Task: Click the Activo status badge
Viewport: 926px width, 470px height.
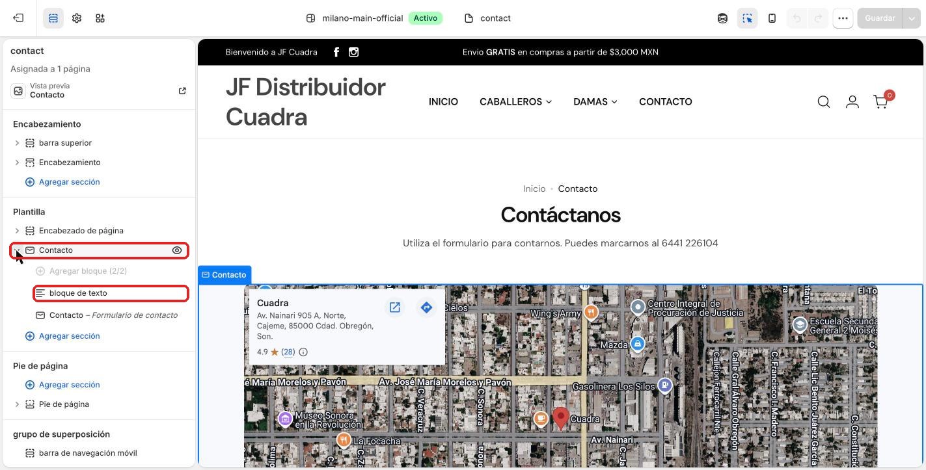Action: coord(426,18)
